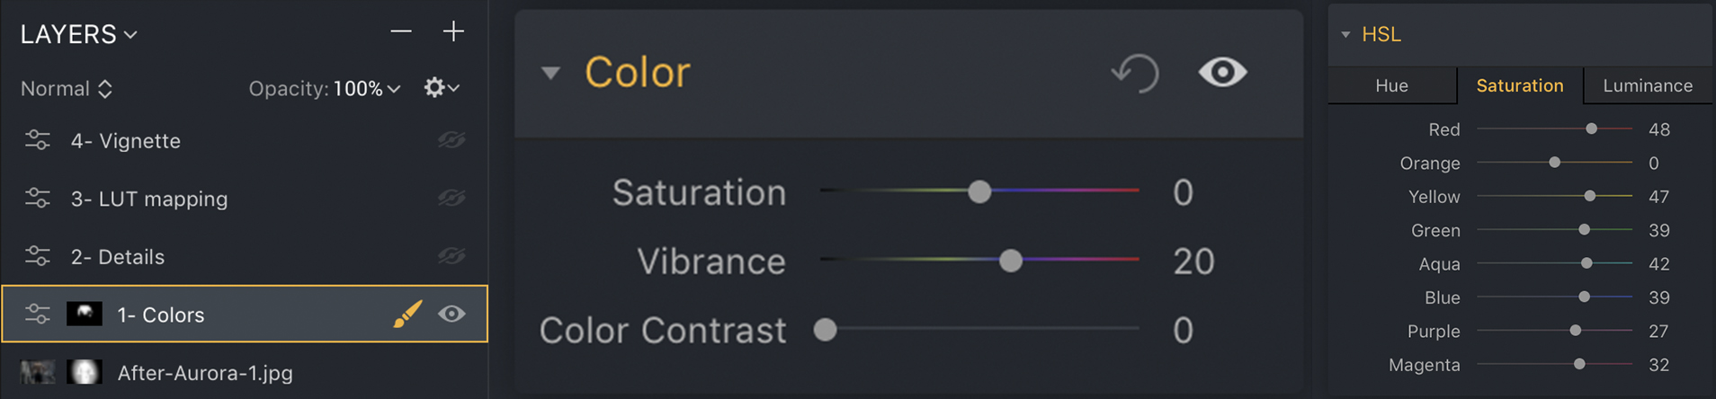Image resolution: width=1716 pixels, height=399 pixels.
Task: Toggle visibility of the Color filter
Action: point(1222,73)
